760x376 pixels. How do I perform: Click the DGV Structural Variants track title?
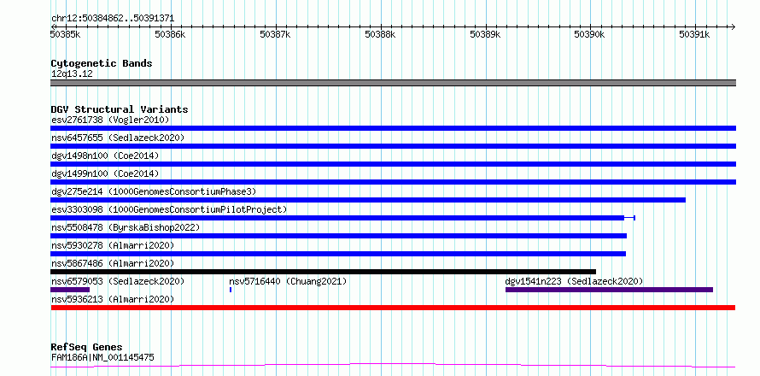[120, 109]
